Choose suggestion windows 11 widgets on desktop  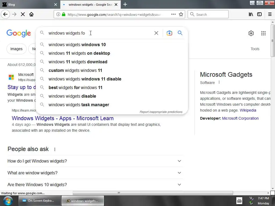[112, 53]
